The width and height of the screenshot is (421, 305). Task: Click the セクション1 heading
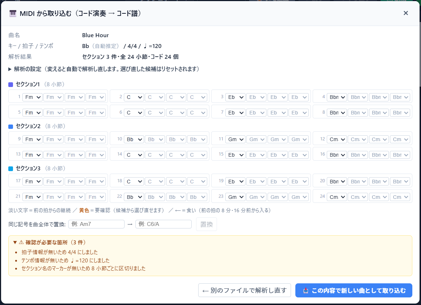[28, 84]
